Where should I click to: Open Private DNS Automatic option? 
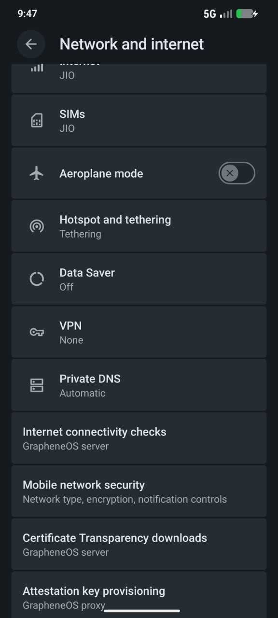139,385
